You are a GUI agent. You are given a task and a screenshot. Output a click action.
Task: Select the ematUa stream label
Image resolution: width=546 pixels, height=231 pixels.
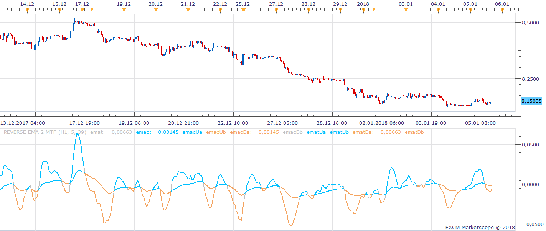point(316,132)
